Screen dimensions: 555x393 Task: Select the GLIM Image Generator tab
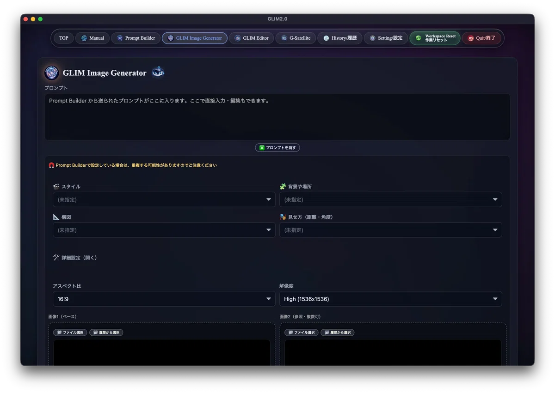coord(195,38)
